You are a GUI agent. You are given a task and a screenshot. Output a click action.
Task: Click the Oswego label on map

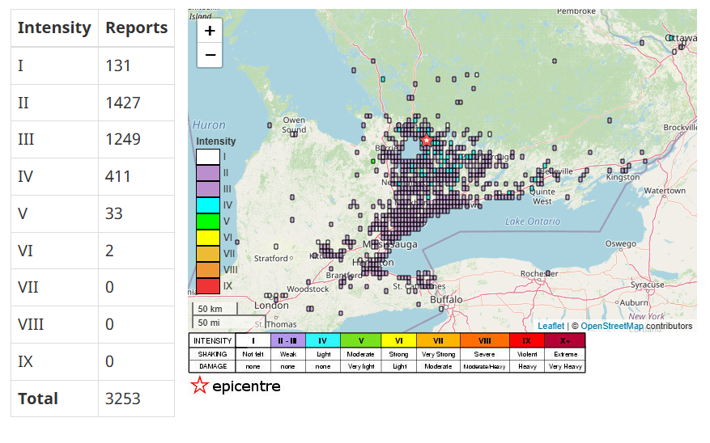coord(620,243)
